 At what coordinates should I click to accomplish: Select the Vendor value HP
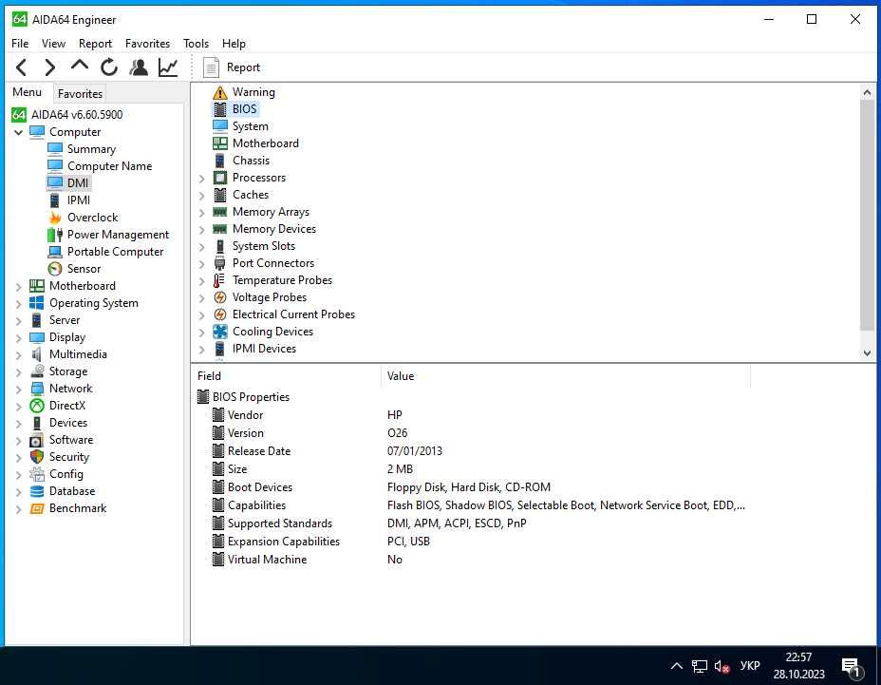pos(394,415)
